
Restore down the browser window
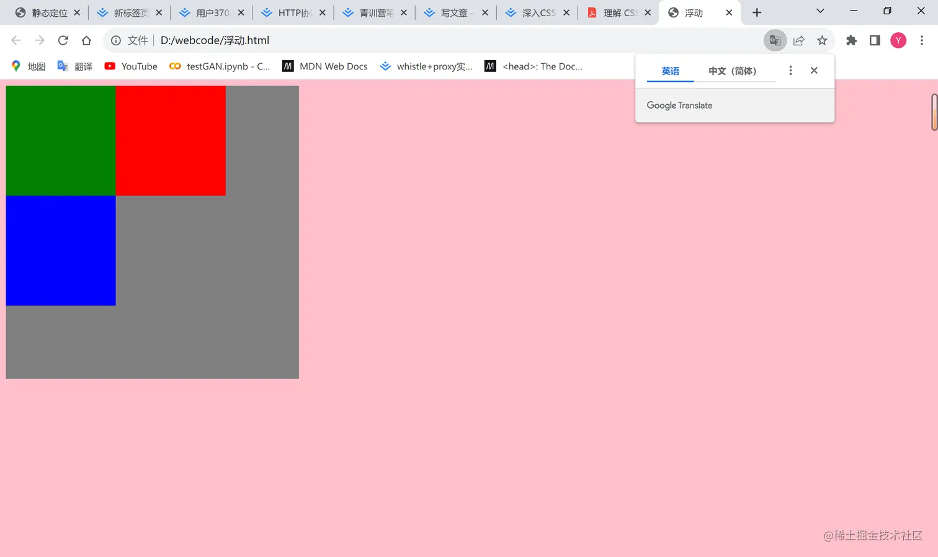(x=887, y=11)
